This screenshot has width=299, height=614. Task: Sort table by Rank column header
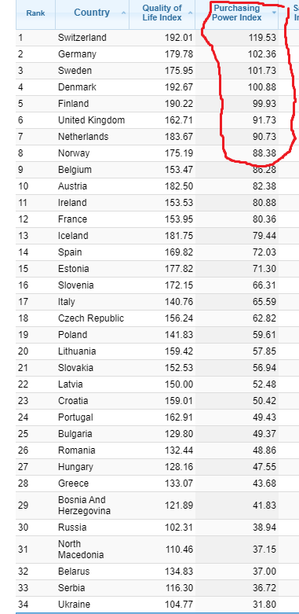pos(35,13)
